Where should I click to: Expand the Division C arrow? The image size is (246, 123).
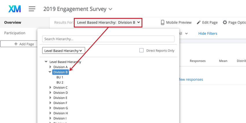click(x=50, y=88)
